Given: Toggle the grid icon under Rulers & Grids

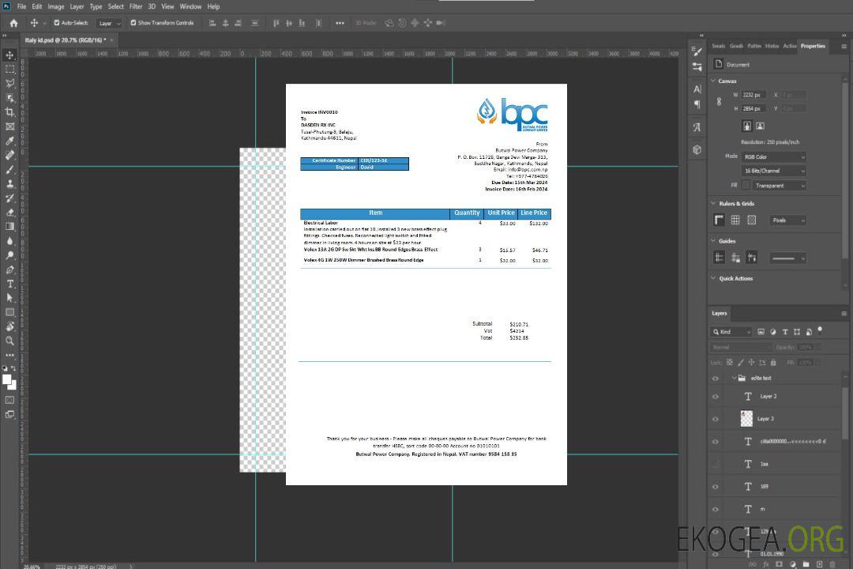Looking at the screenshot, I should tap(735, 220).
